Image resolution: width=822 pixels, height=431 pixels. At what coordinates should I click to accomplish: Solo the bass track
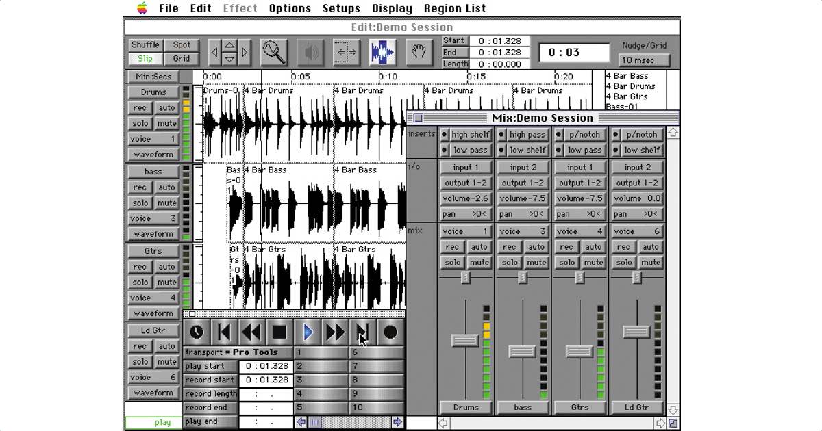coord(140,203)
